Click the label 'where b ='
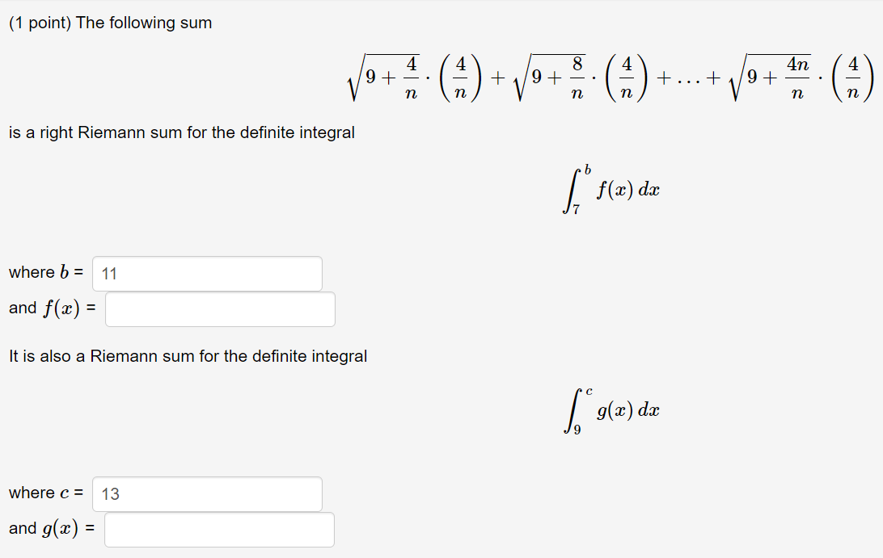 coord(44,272)
